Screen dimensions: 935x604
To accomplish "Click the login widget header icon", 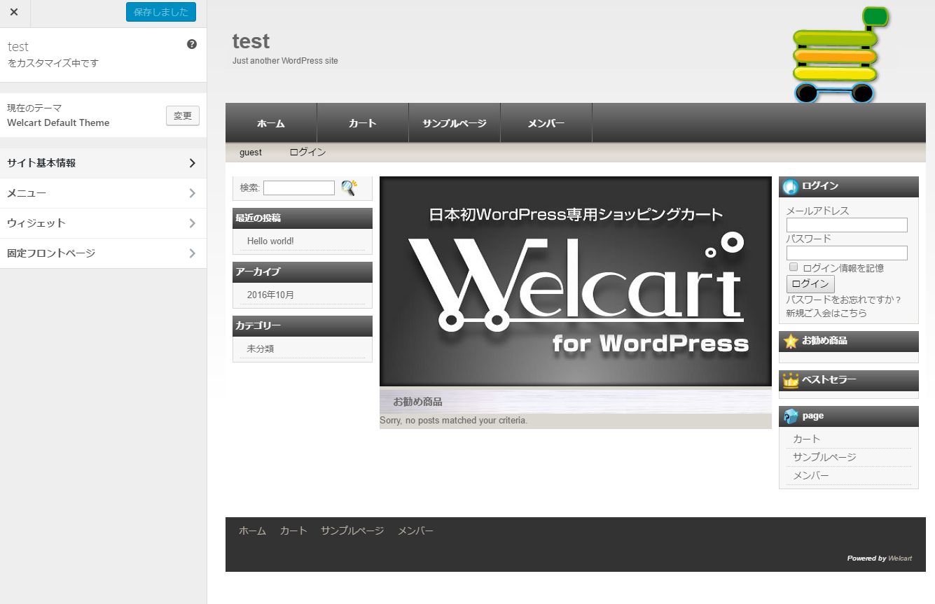I will (791, 187).
